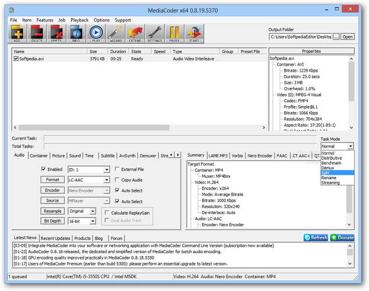Open the Support menu
The width and height of the screenshot is (369, 291).
click(x=123, y=20)
